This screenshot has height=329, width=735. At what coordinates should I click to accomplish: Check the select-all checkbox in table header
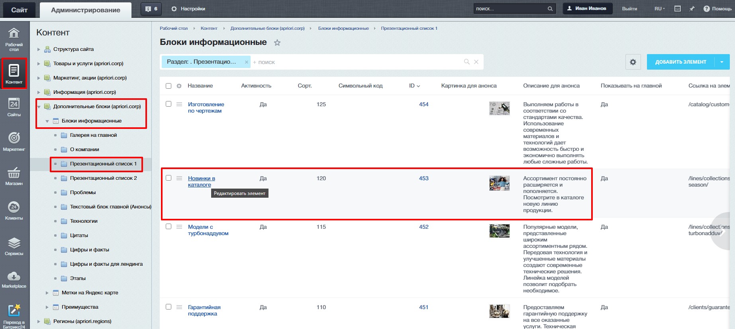coord(169,86)
